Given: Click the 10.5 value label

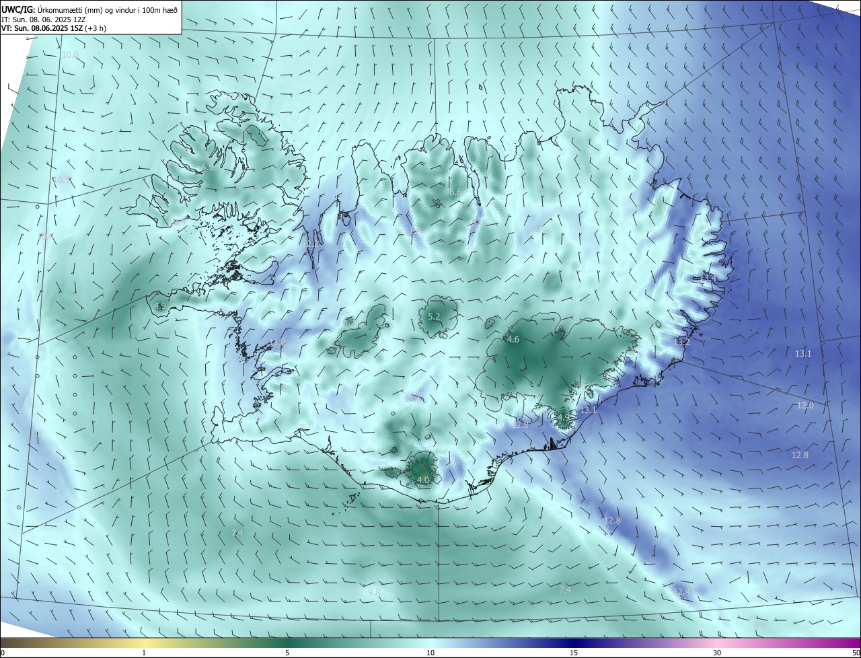Looking at the screenshot, I should [x=62, y=180].
